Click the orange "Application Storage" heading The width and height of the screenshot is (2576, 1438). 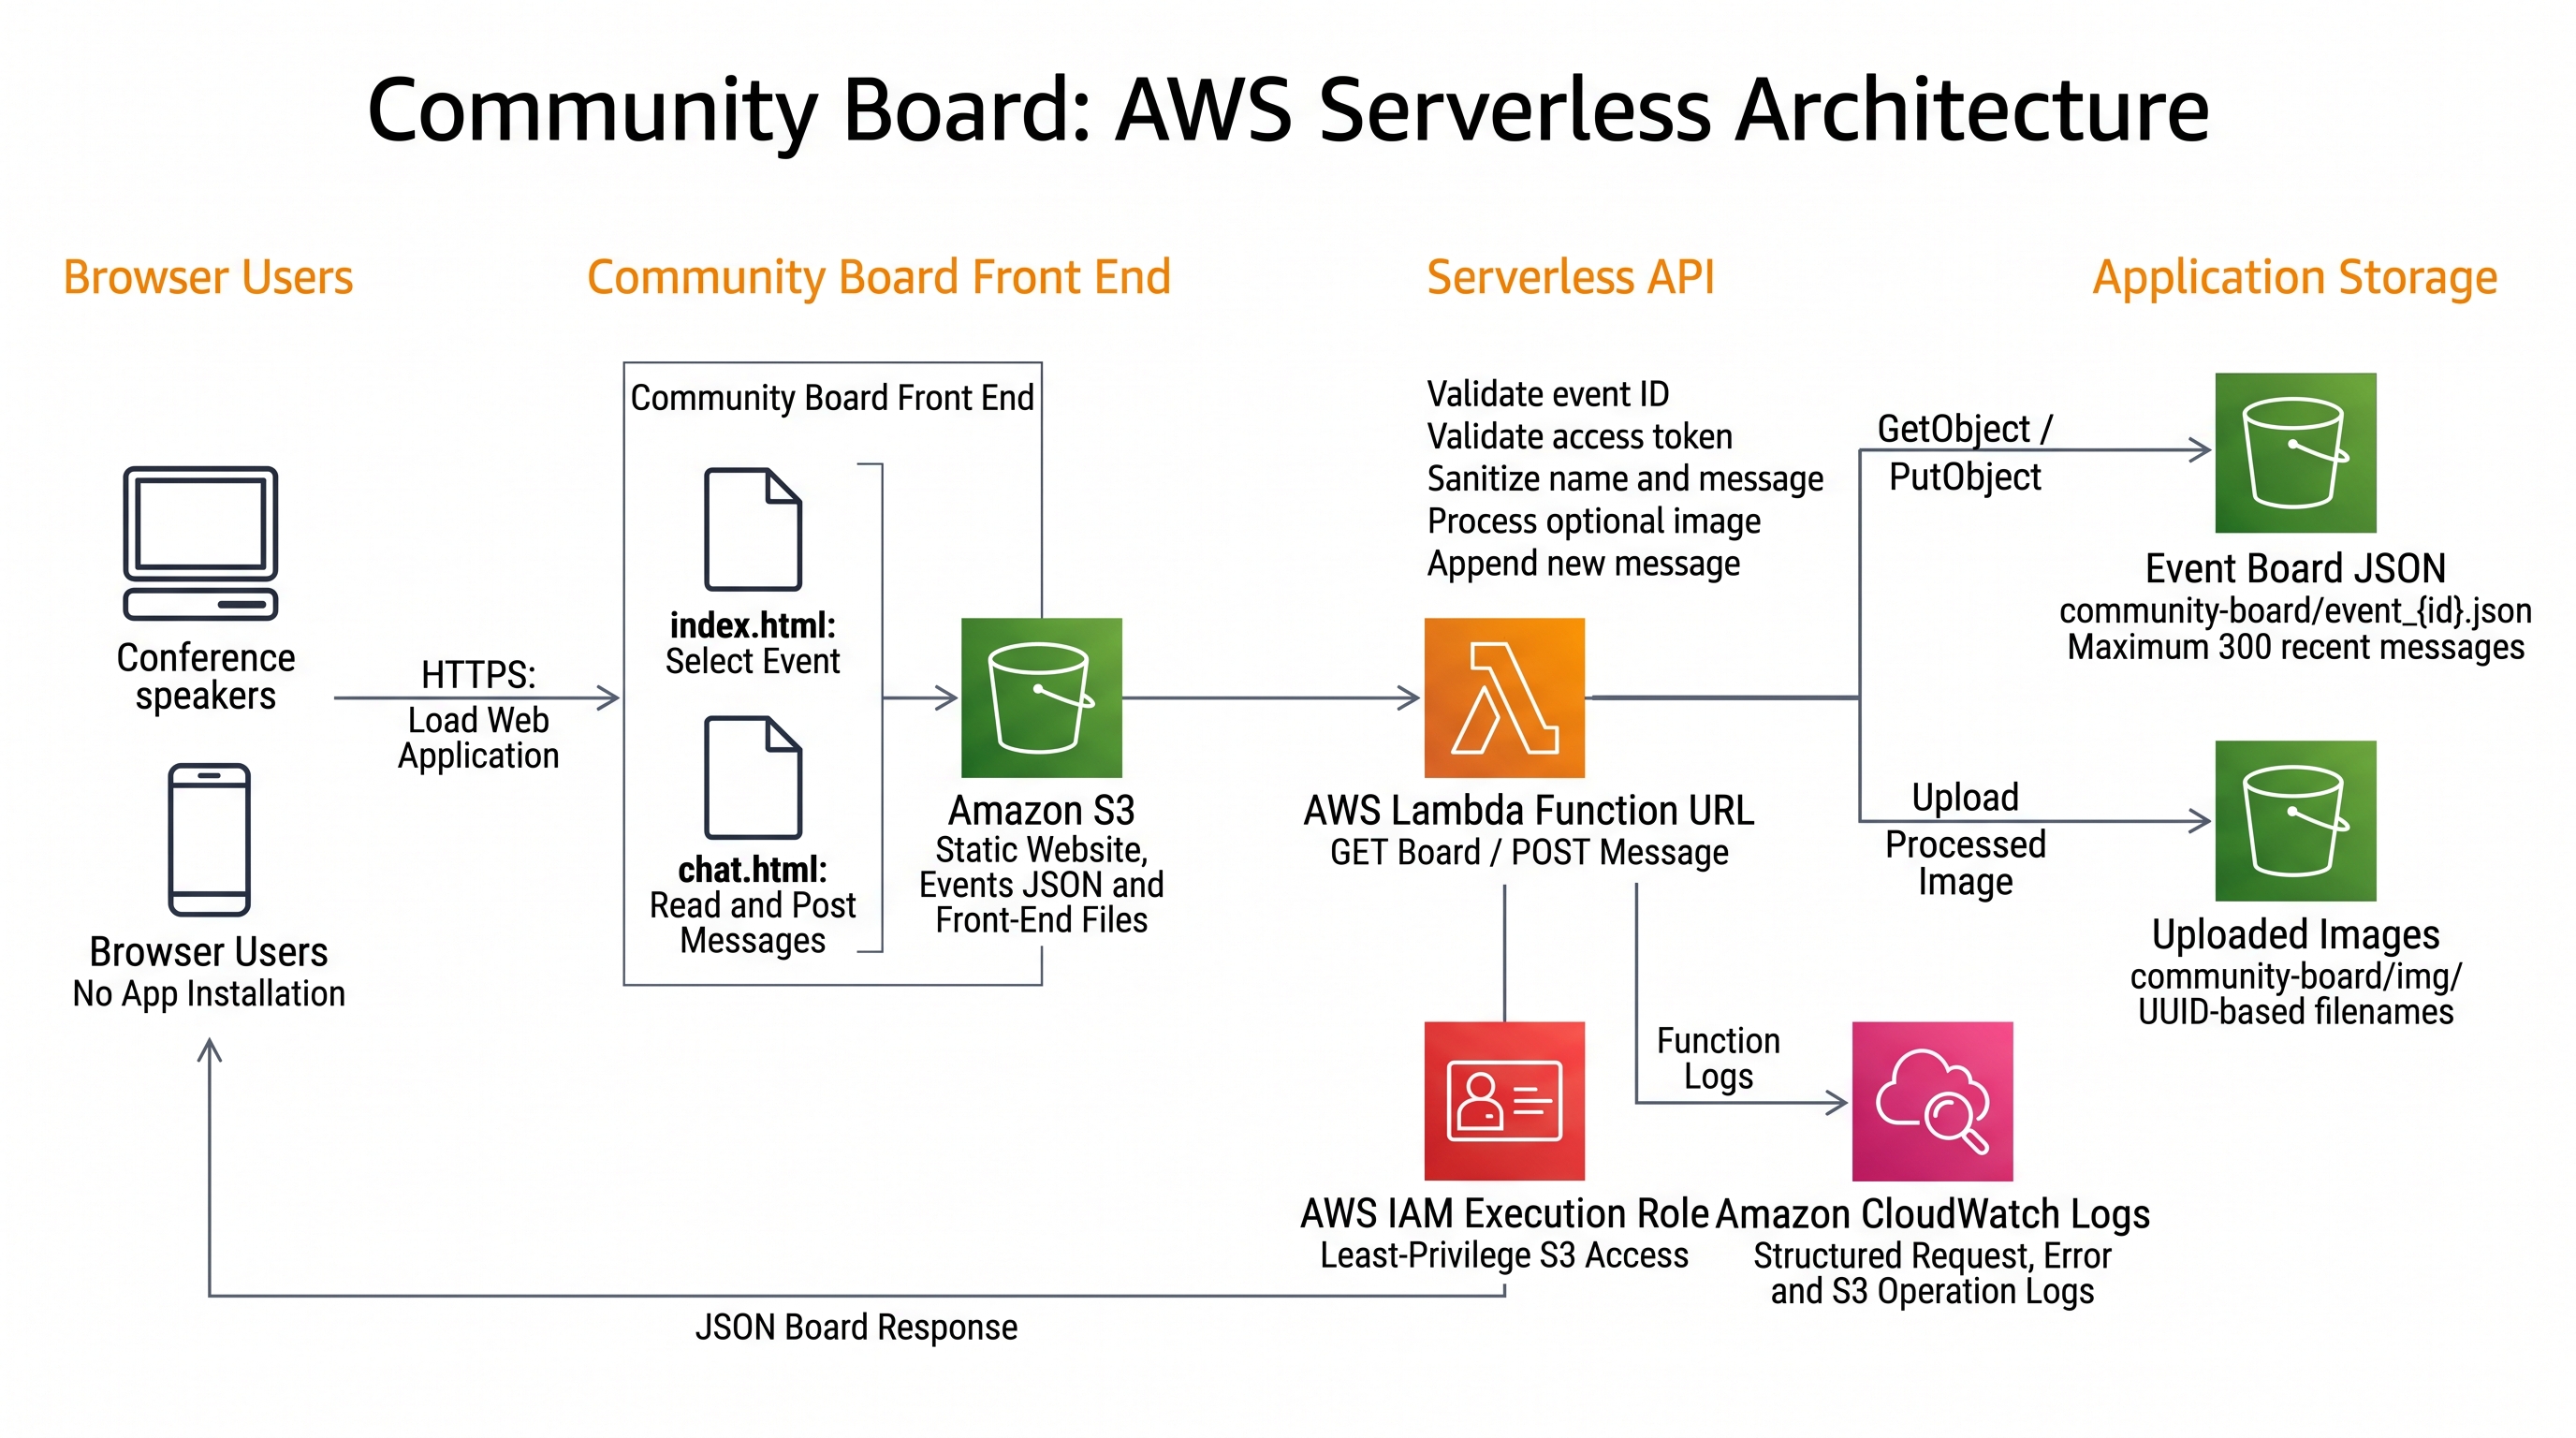(2295, 278)
